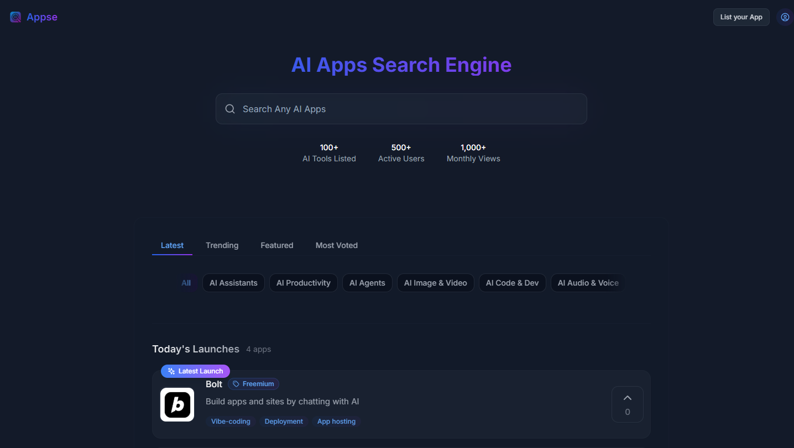The height and width of the screenshot is (448, 794).
Task: Click the List your App button
Action: (741, 17)
